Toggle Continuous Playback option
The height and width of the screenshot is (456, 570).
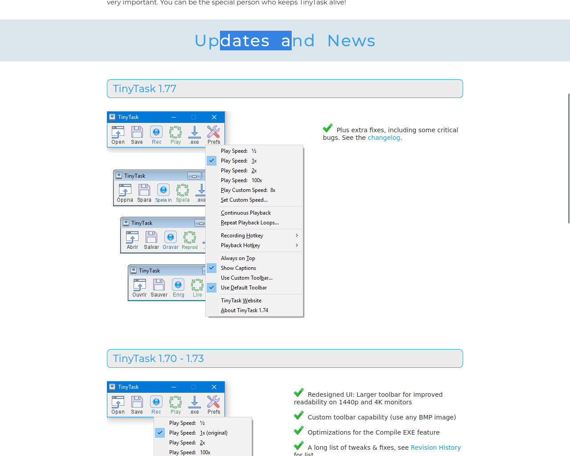point(254,213)
